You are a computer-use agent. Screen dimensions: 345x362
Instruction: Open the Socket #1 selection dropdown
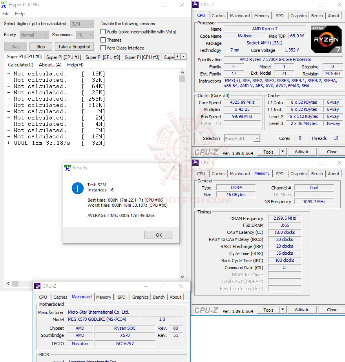(242, 138)
